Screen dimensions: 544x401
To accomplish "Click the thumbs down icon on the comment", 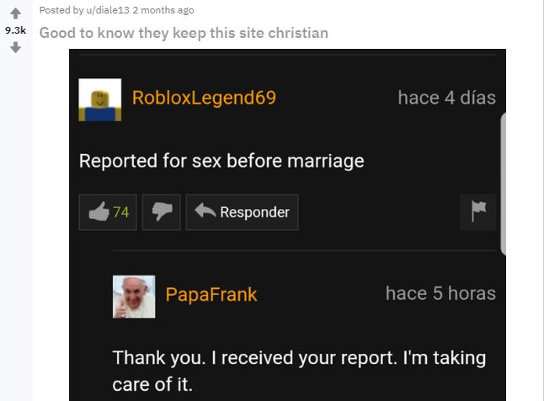I will [162, 211].
